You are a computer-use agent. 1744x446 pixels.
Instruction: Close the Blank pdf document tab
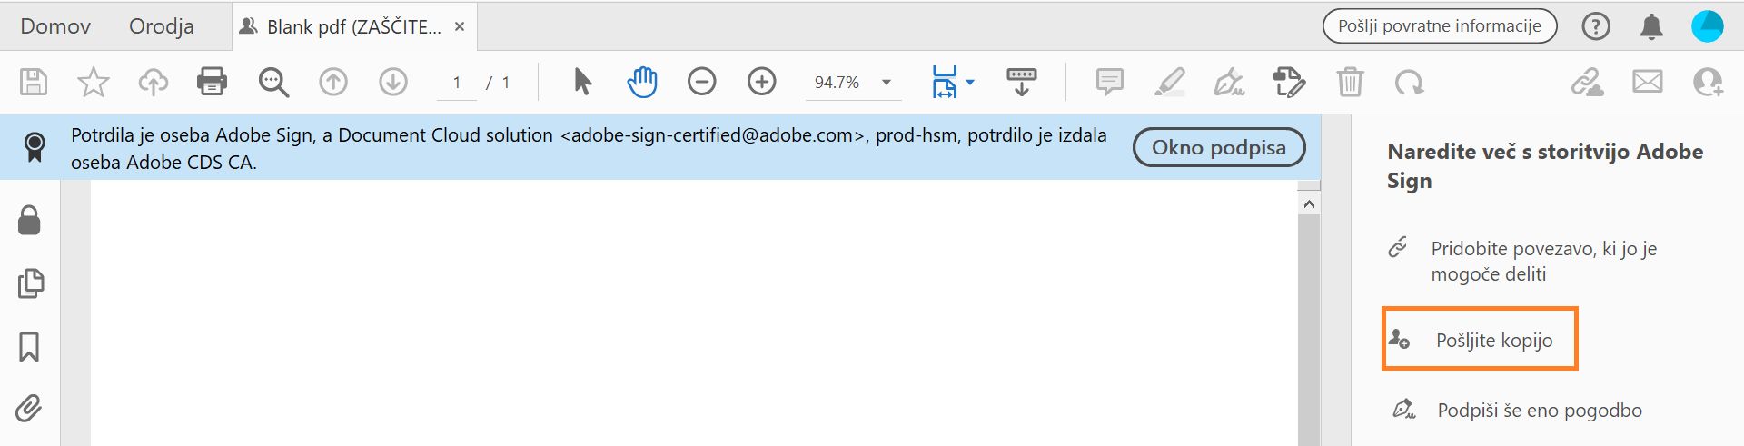pos(460,26)
